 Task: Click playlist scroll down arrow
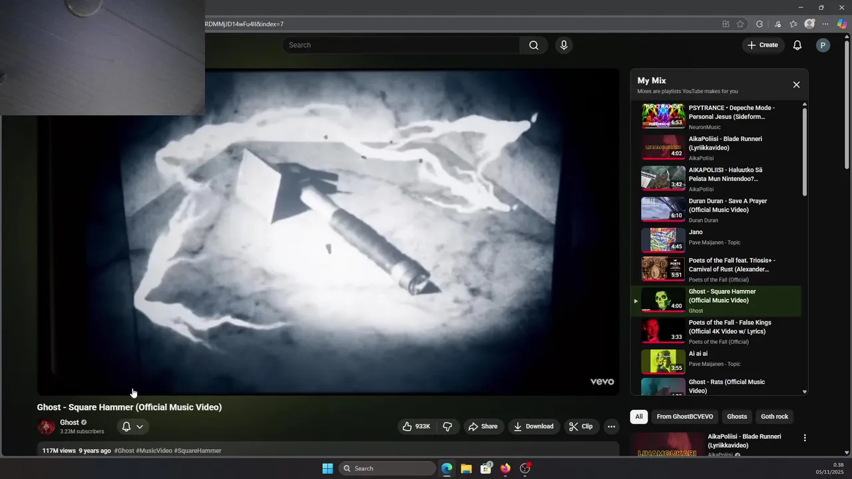(804, 392)
